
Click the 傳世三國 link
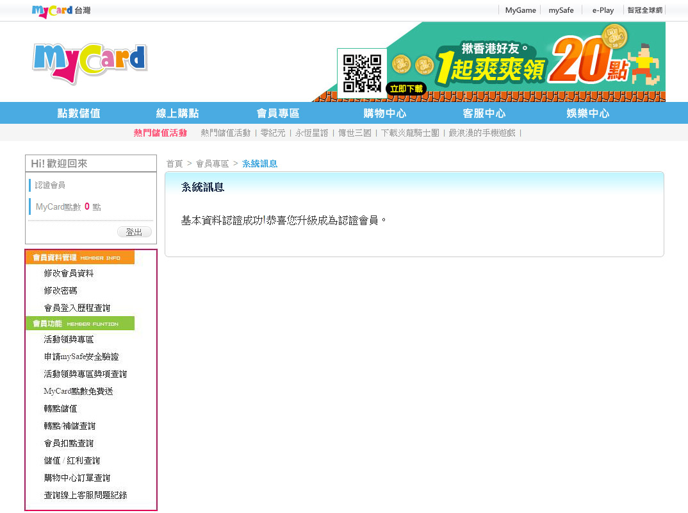pos(354,133)
